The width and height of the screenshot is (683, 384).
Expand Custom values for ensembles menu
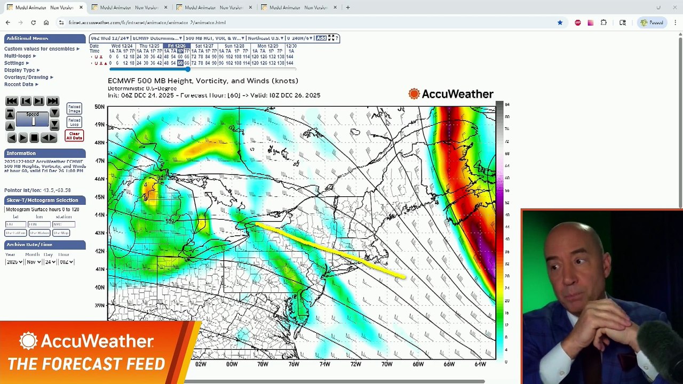click(42, 49)
